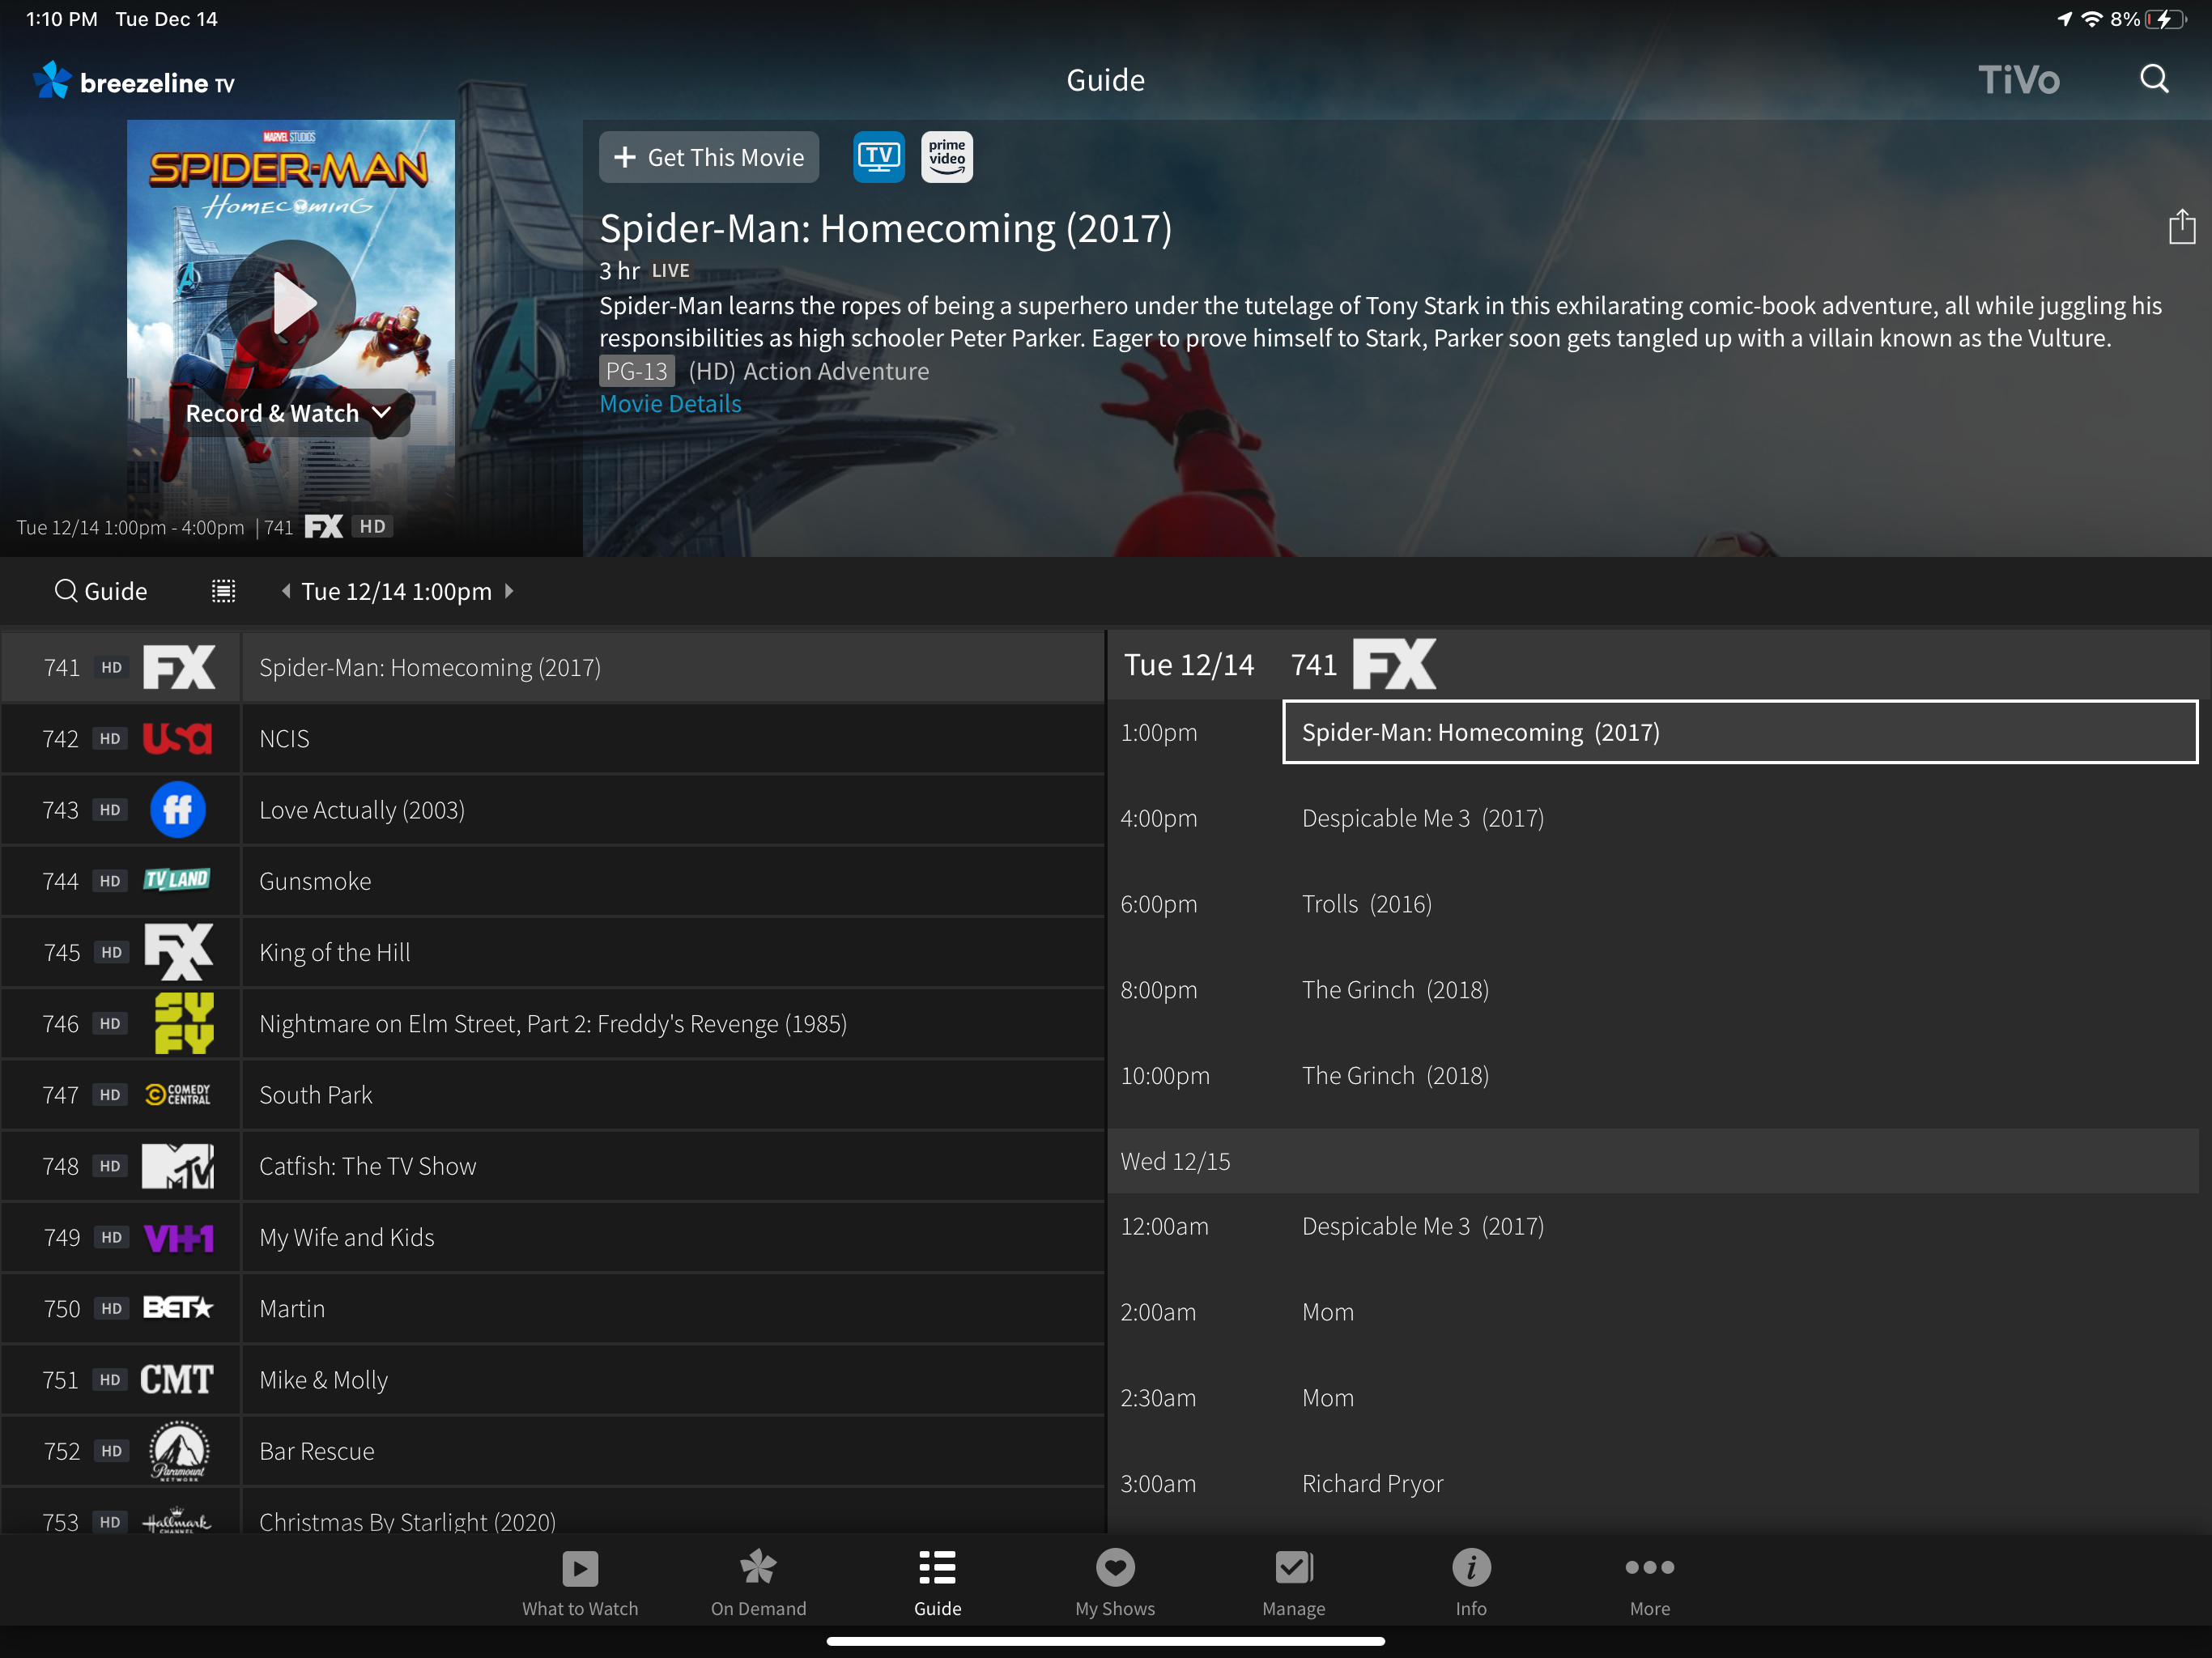2212x1658 pixels.
Task: Select the BET channel 750 logo
Action: [178, 1308]
